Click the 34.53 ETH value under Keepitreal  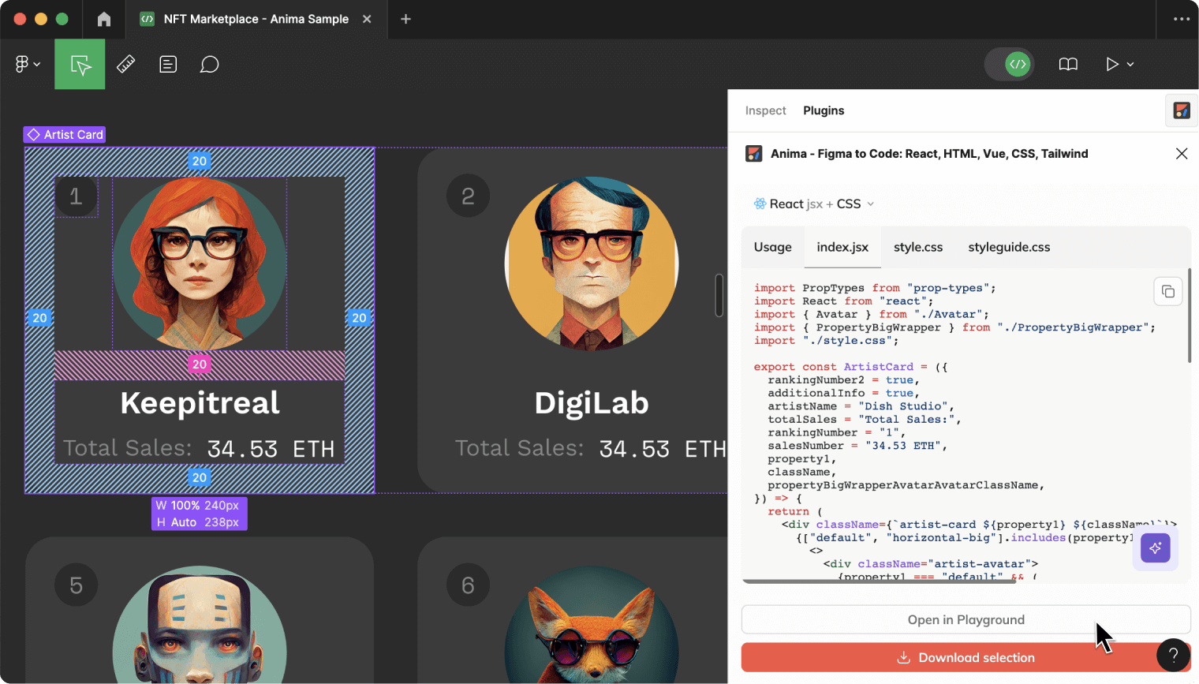(271, 449)
